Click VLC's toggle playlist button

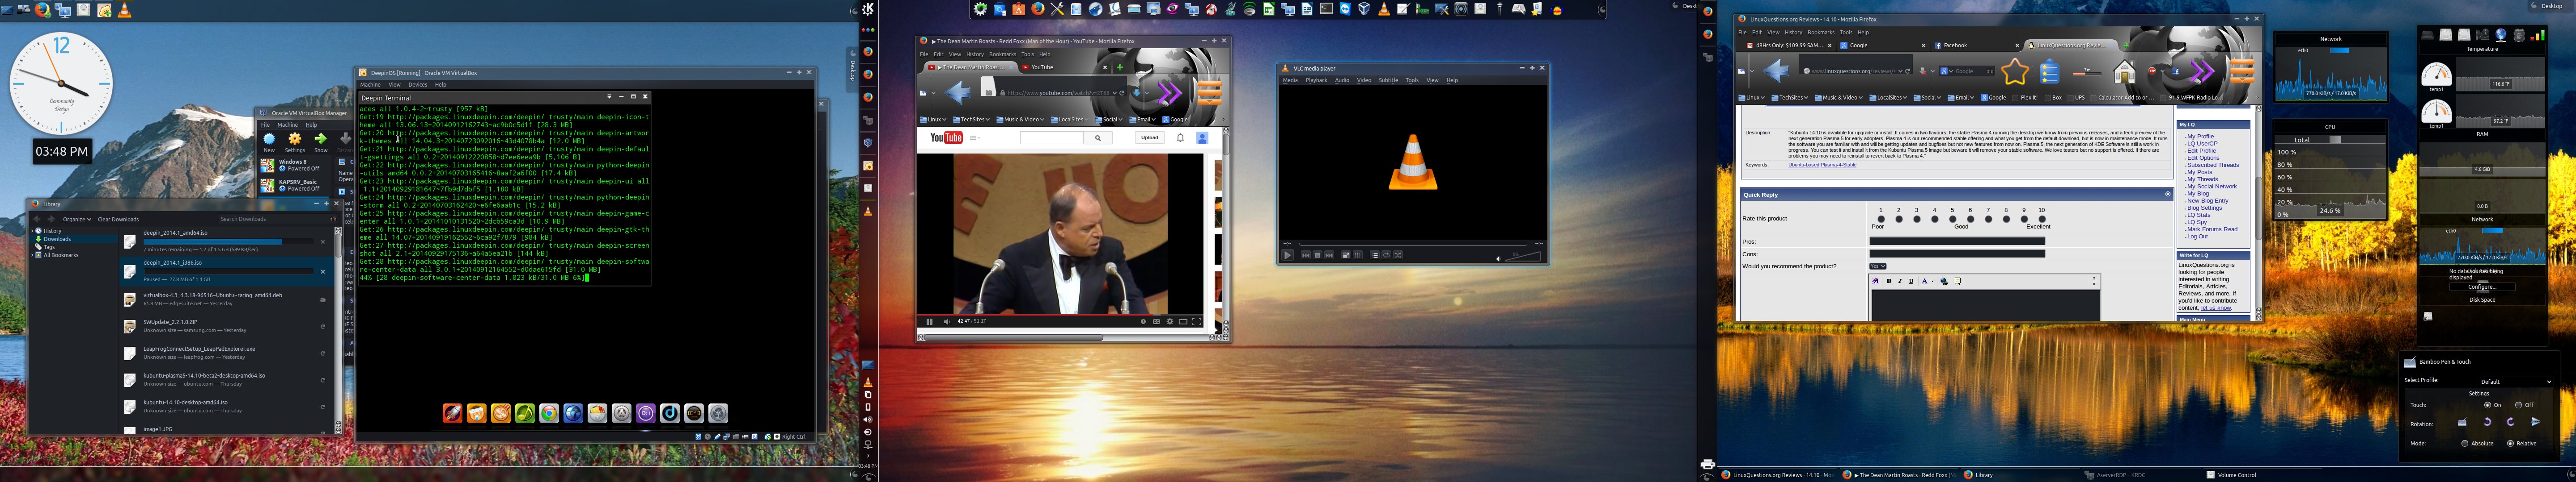click(1375, 255)
